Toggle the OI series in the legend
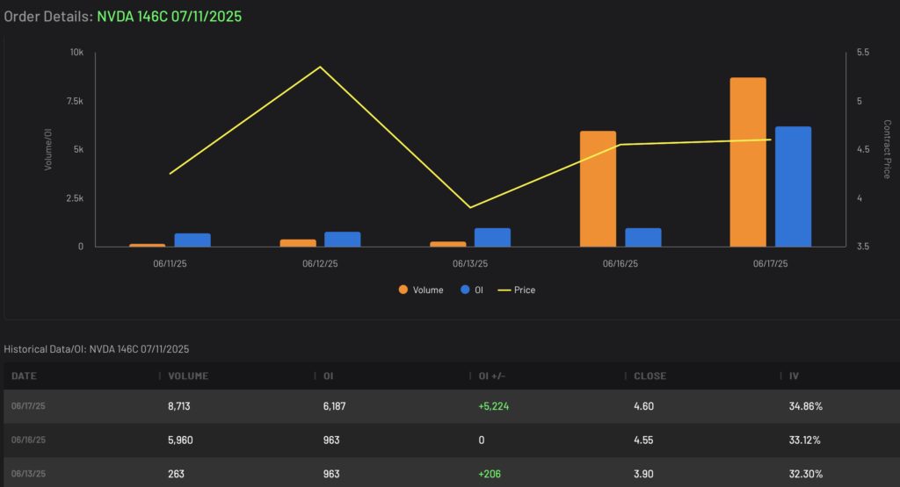The width and height of the screenshot is (900, 487). (x=472, y=290)
